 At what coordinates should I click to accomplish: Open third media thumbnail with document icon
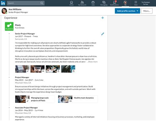point(53,69)
